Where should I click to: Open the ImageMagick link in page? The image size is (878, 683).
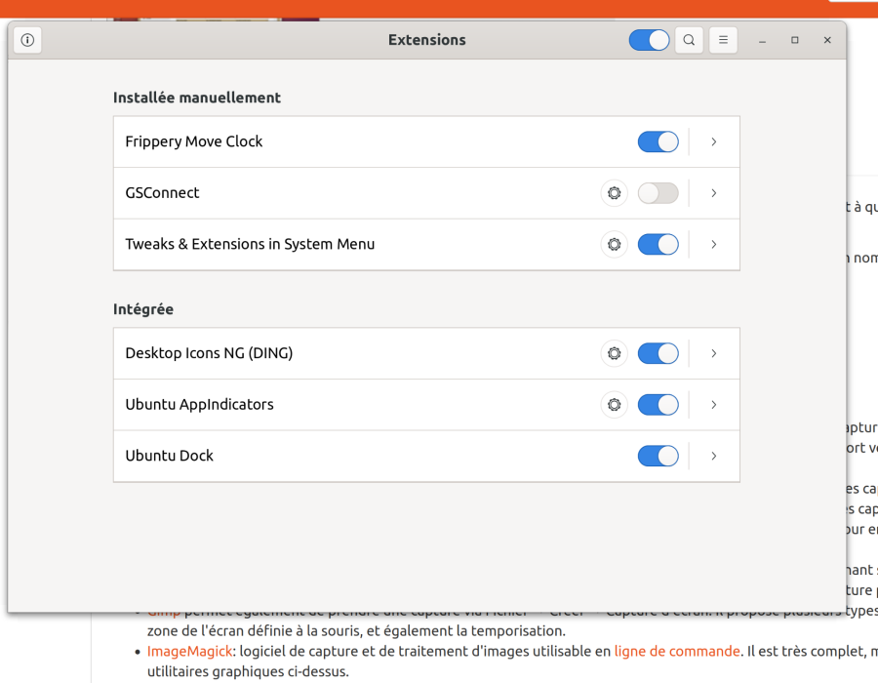coord(189,652)
